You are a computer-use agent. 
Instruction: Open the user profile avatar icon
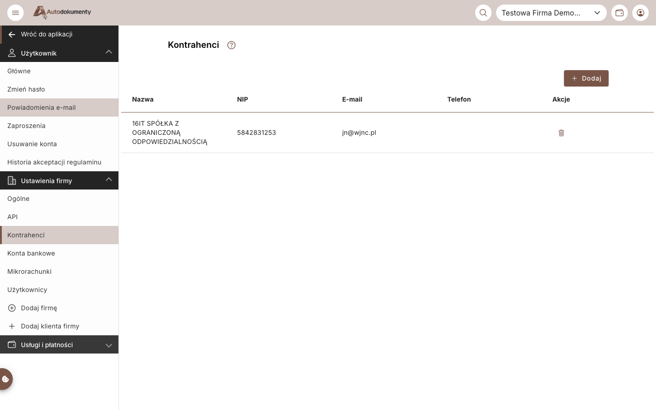pos(641,13)
